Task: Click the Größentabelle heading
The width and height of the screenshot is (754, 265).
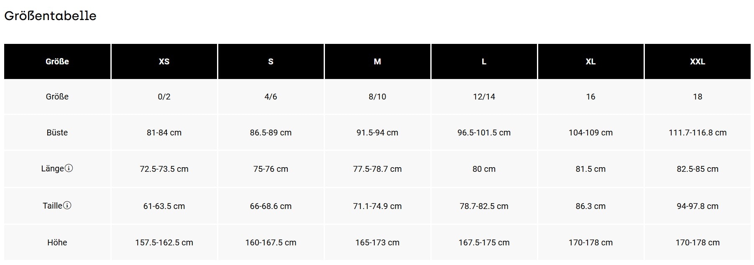Action: pos(50,16)
